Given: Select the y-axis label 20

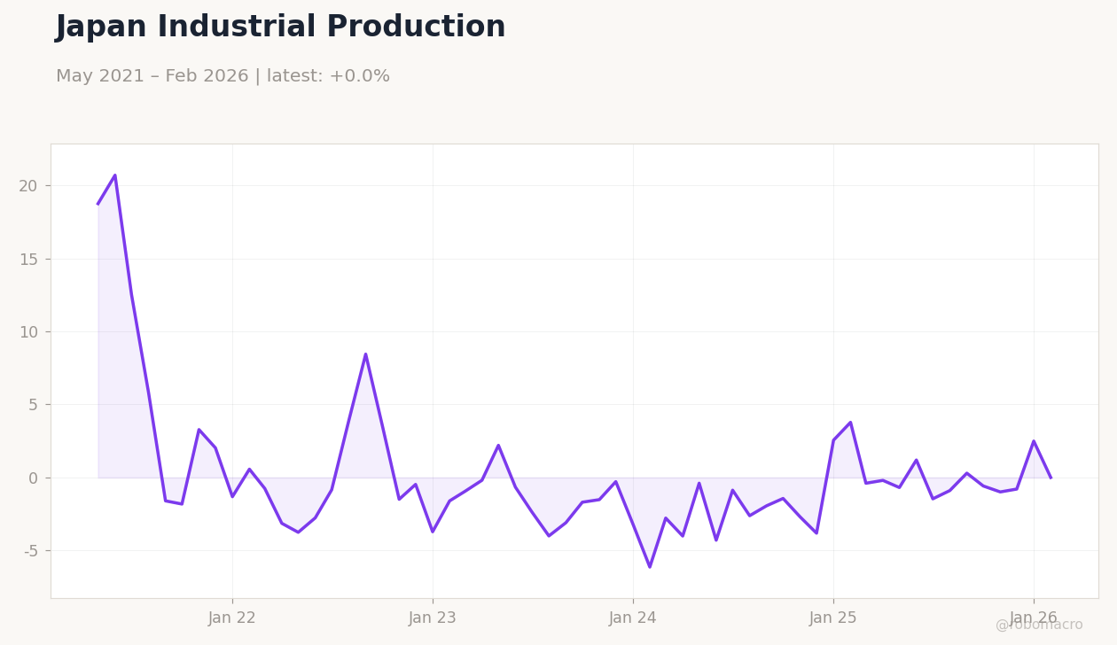Looking at the screenshot, I should [x=28, y=186].
